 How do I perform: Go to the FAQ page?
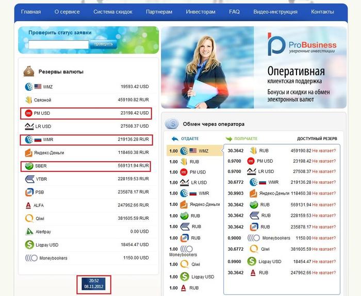[234, 11]
